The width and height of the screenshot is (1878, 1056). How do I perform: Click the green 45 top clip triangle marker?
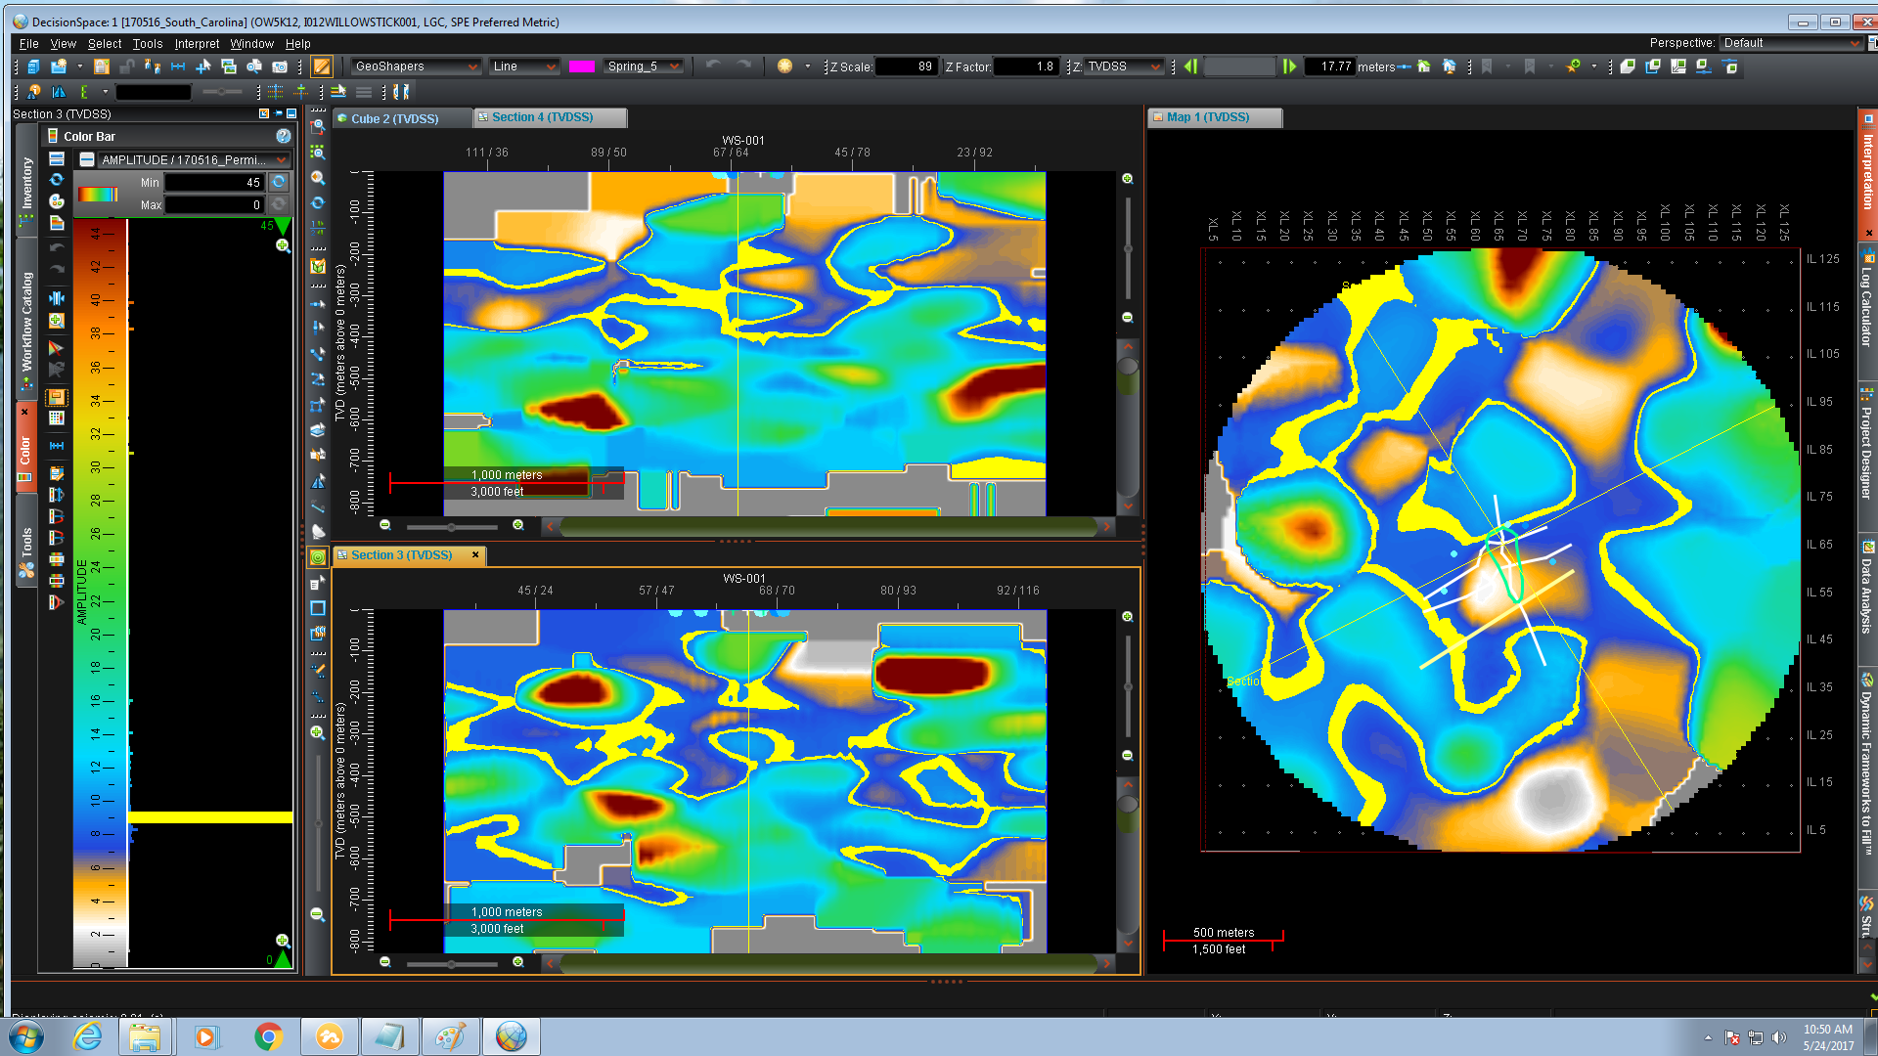tap(283, 226)
